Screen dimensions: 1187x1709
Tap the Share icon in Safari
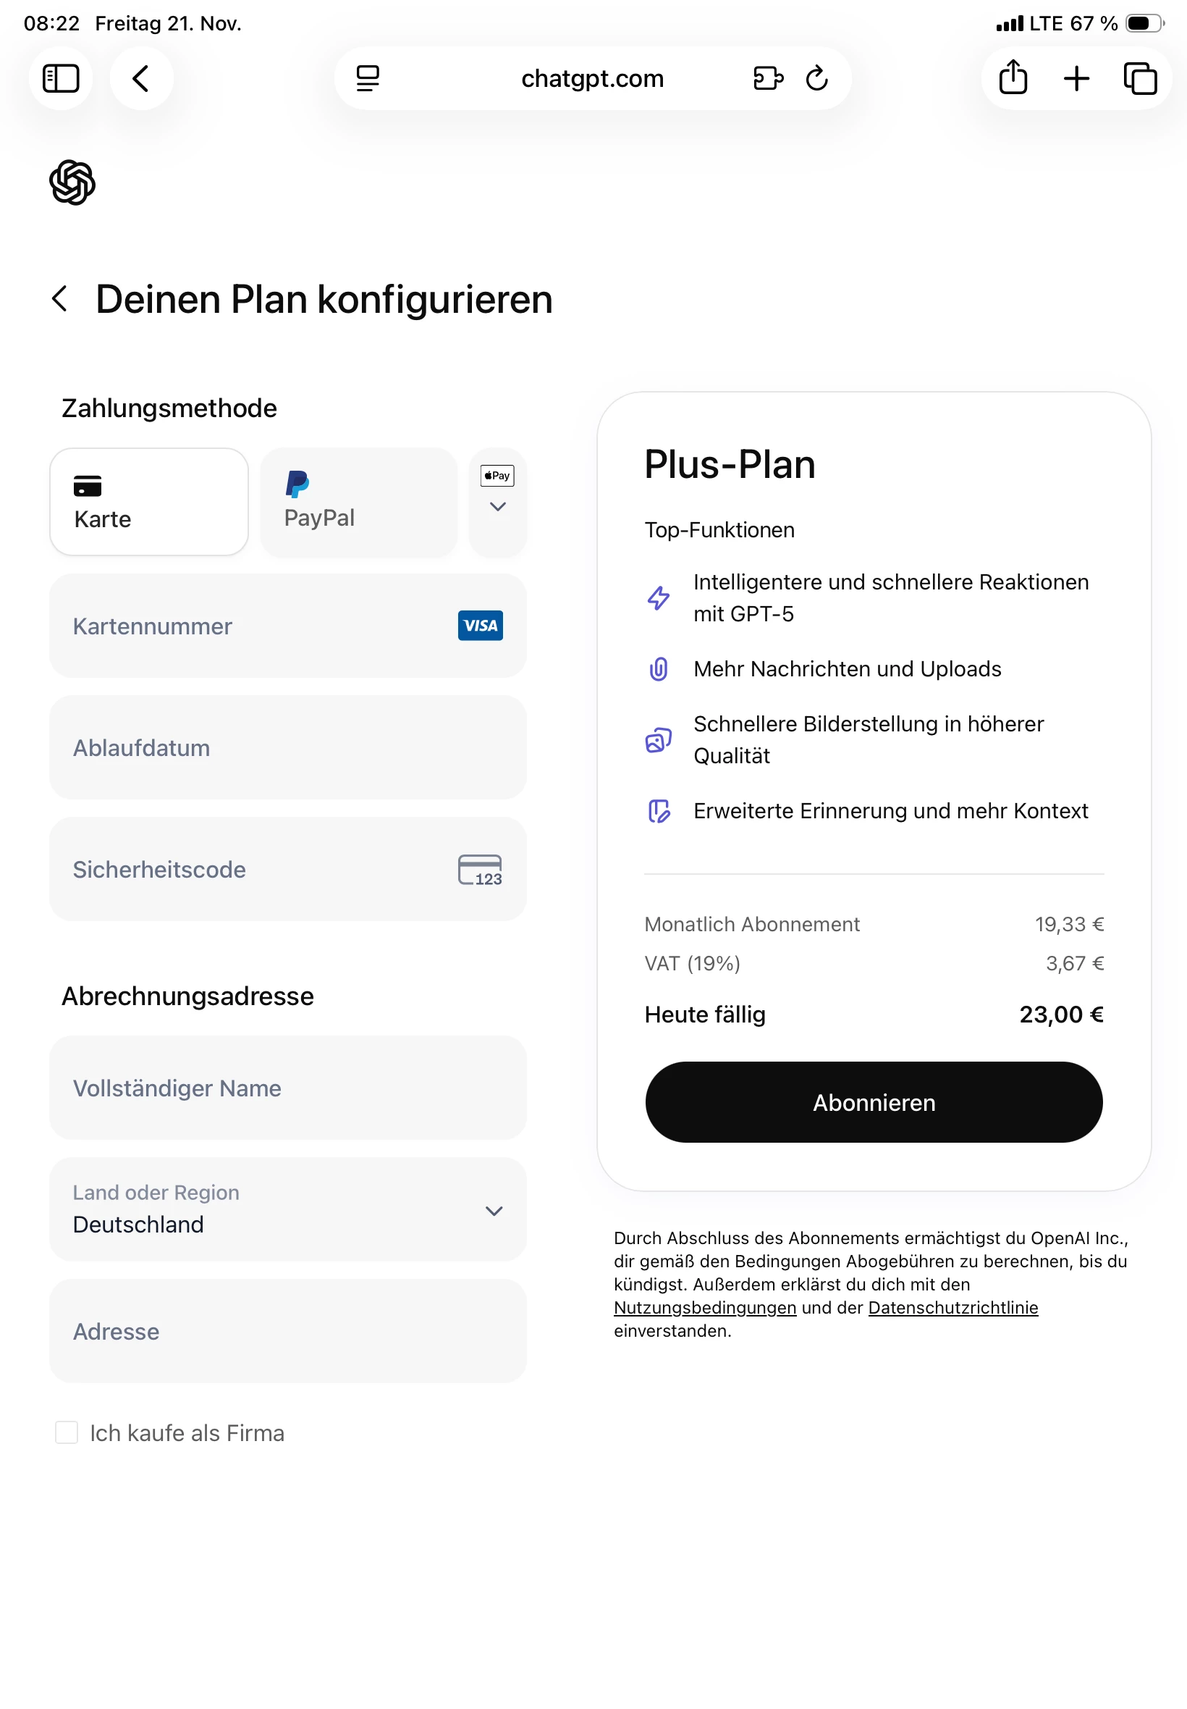coord(1013,78)
